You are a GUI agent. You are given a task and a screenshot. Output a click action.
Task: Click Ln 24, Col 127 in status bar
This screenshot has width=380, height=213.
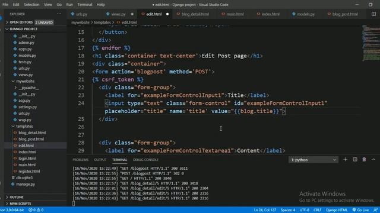coord(265,210)
